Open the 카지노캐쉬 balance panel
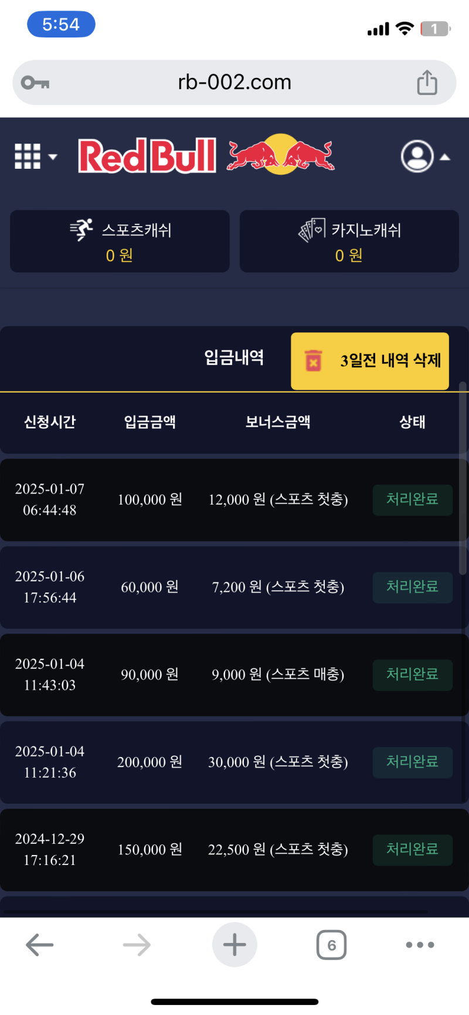This screenshot has height=1015, width=469. click(x=349, y=241)
